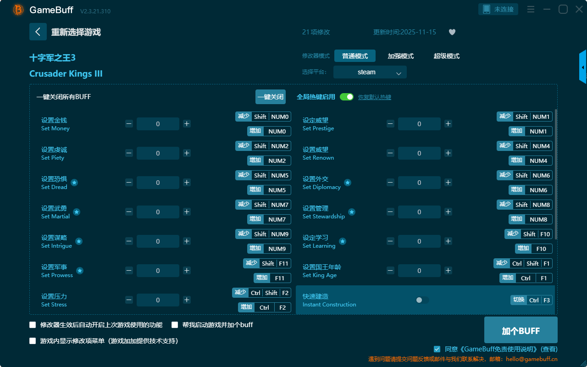Enable the Instant Construction toggle
The width and height of the screenshot is (587, 367).
point(422,300)
